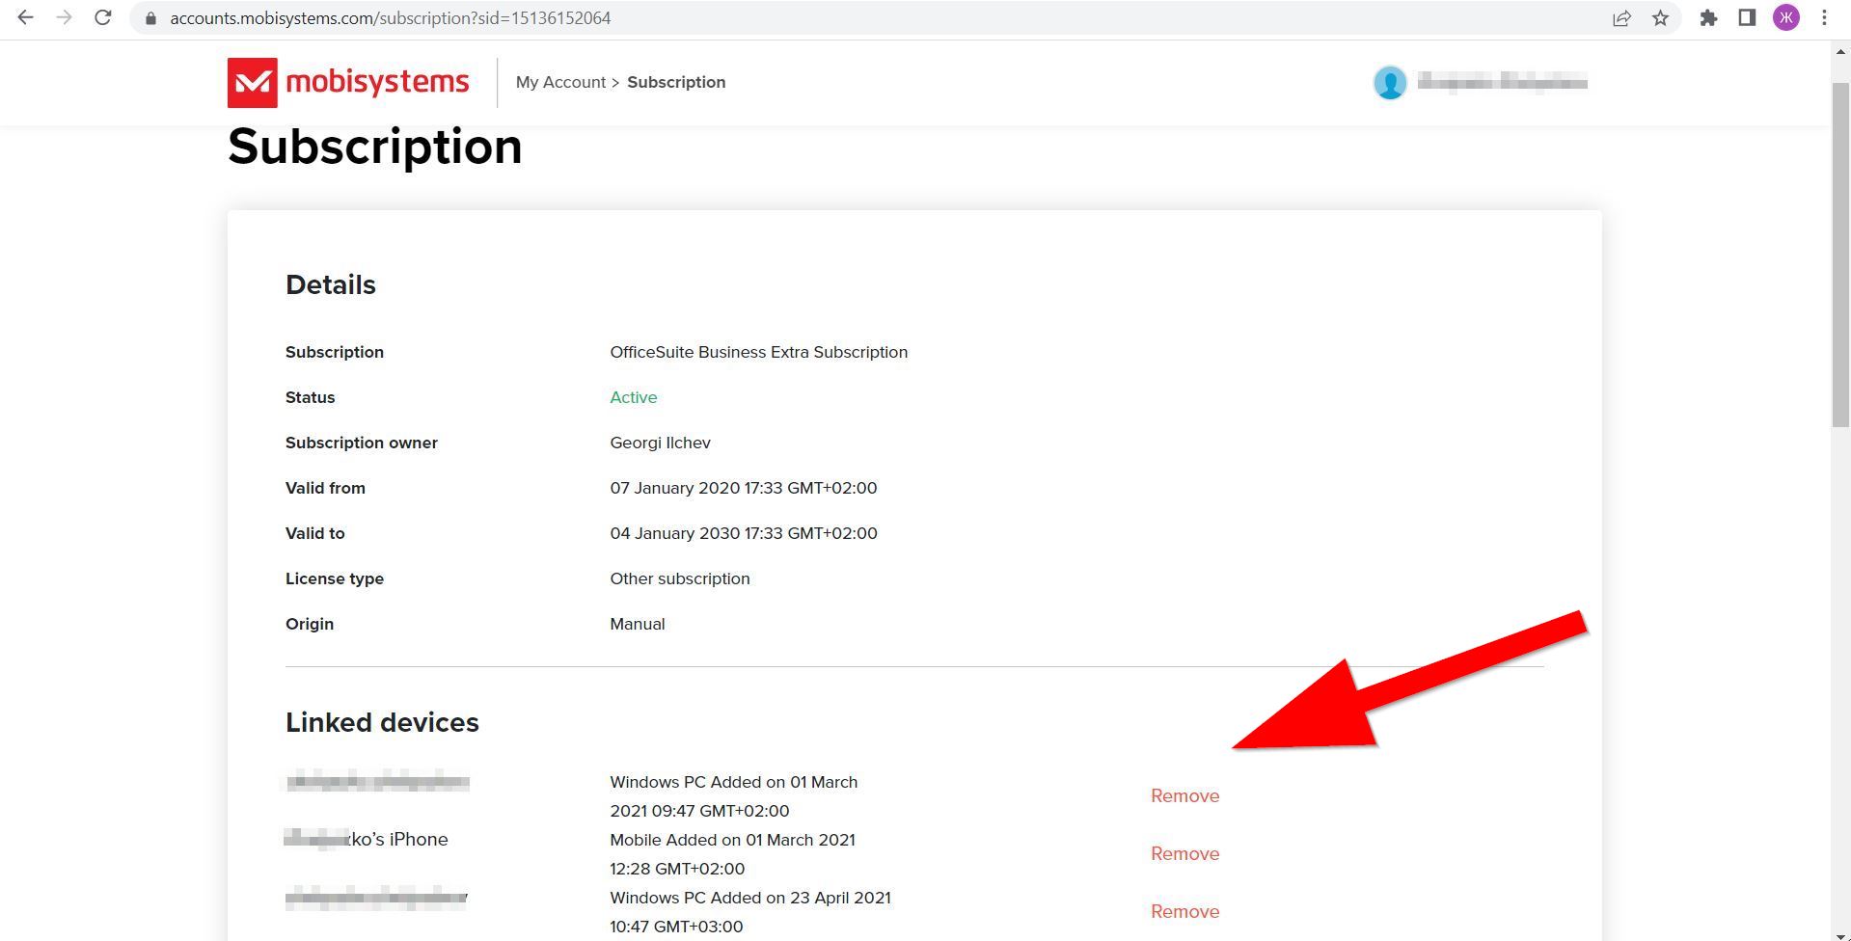This screenshot has width=1851, height=941.
Task: Click the blurred account name in header
Action: tap(1502, 82)
